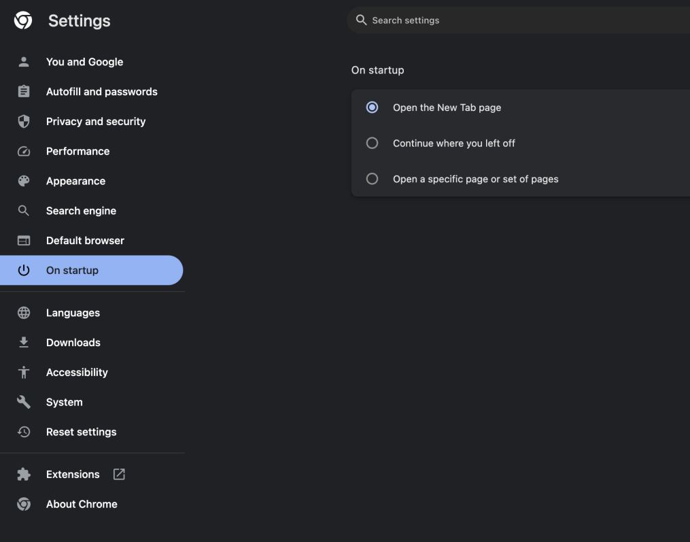690x542 pixels.
Task: Click the Continue where you left off label
Action: [454, 143]
